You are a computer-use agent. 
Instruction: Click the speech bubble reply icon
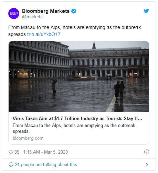click(x=11, y=165)
